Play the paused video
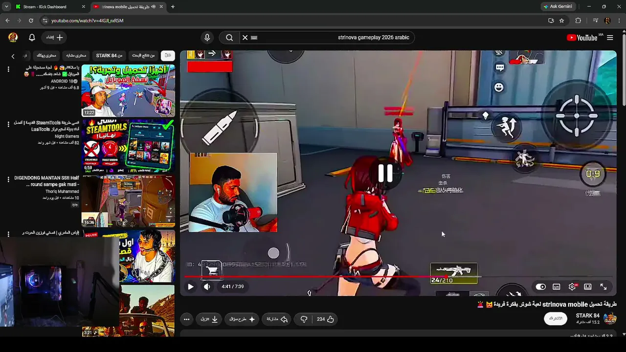626x352 pixels. click(191, 287)
